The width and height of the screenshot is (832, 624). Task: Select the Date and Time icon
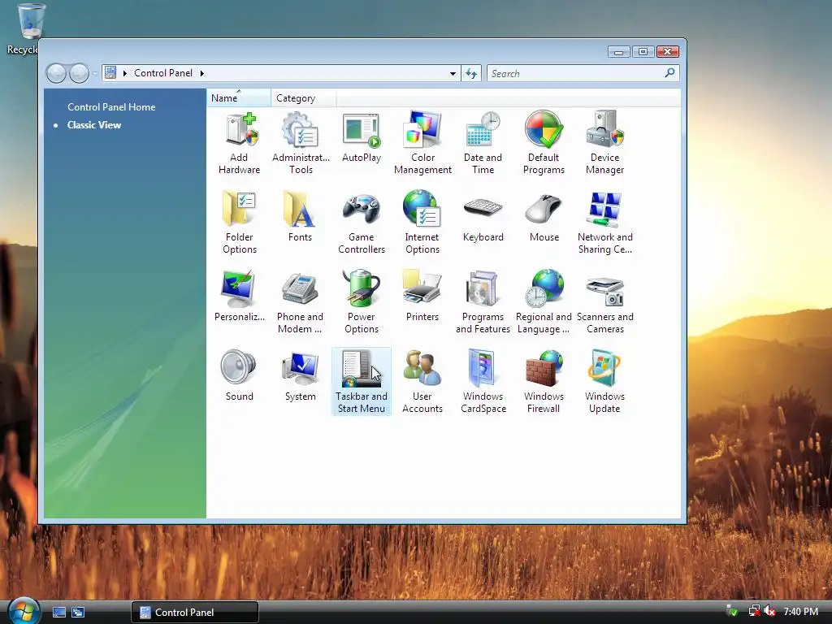coord(483,143)
